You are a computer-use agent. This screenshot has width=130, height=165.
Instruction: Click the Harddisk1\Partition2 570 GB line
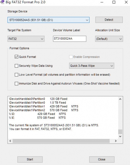(43, 110)
